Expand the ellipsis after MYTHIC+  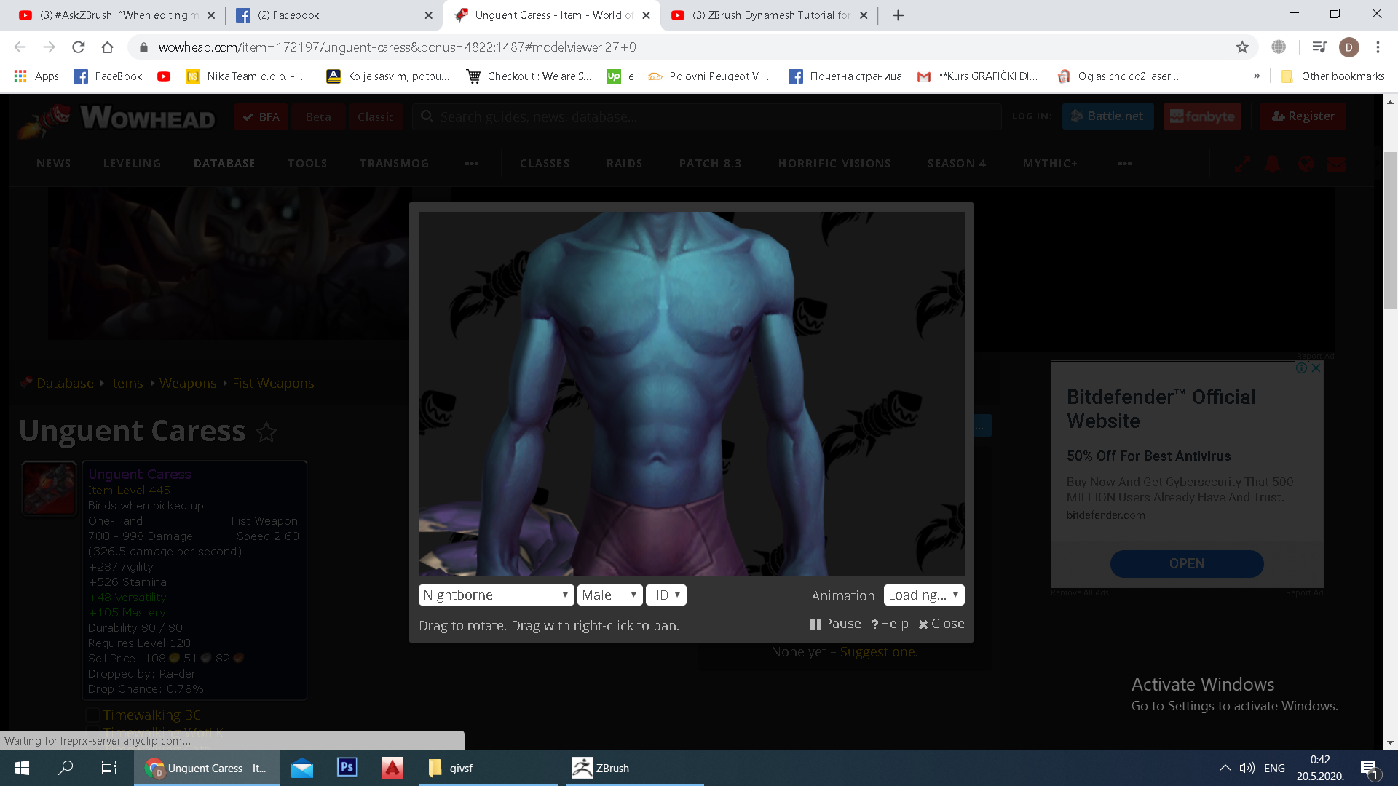coord(1125,164)
